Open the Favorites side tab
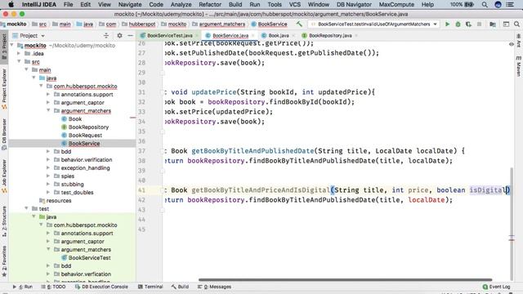The image size is (523, 294). [x=4, y=261]
